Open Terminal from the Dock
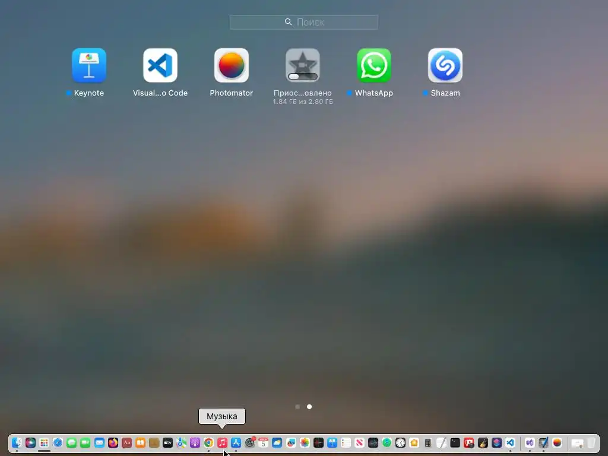 tap(455, 442)
